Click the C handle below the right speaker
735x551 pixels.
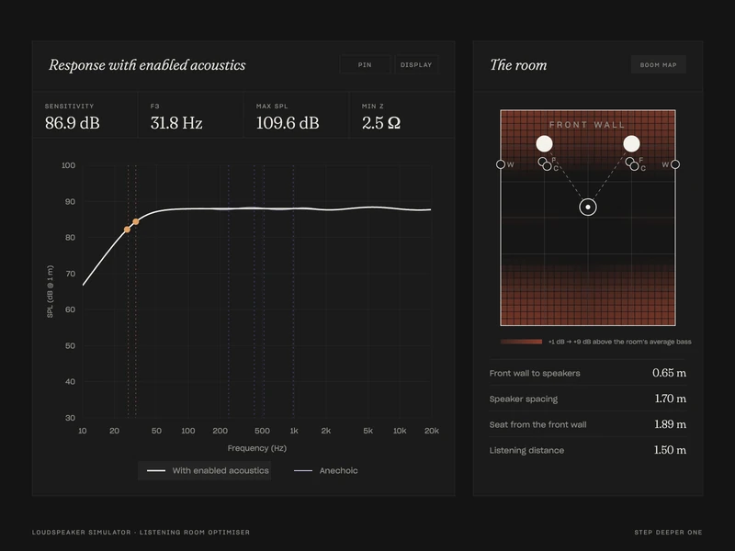[634, 166]
